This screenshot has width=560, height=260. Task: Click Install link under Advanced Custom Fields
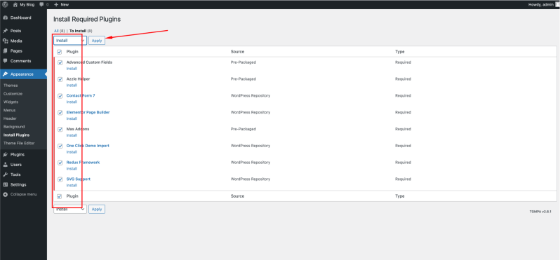tap(72, 69)
